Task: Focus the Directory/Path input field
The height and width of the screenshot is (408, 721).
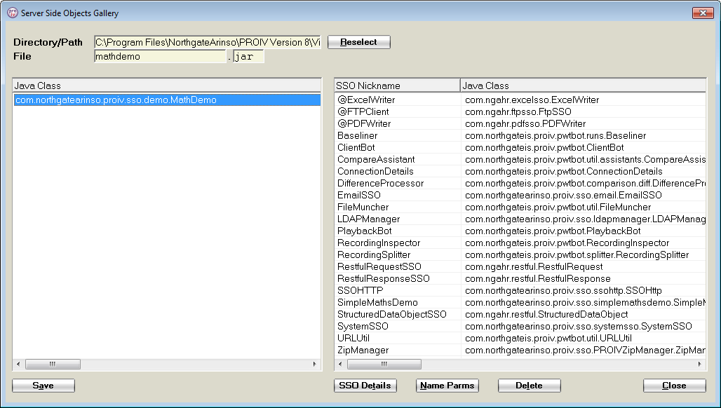Action: click(208, 42)
